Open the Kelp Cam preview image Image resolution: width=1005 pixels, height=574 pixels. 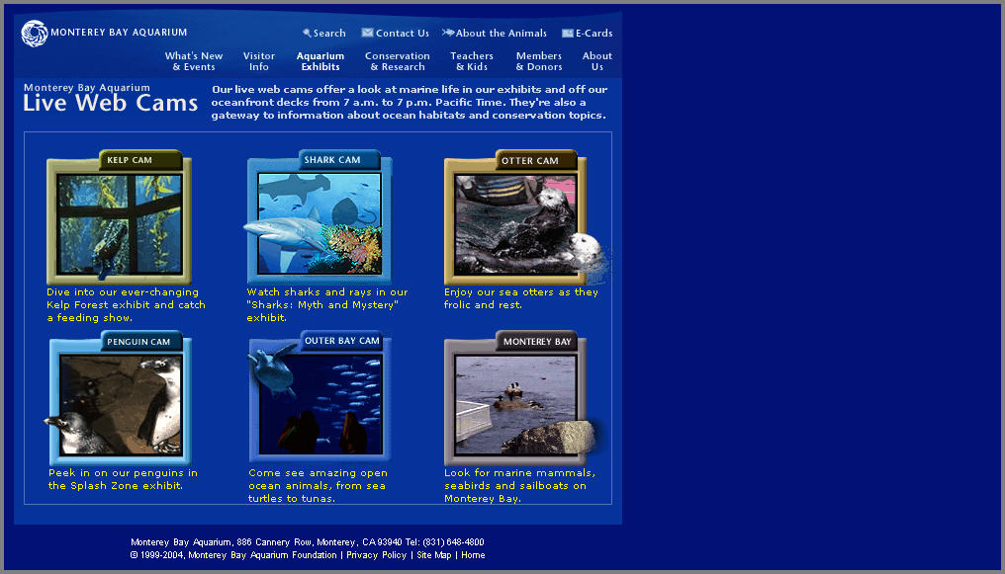pyautogui.click(x=118, y=223)
